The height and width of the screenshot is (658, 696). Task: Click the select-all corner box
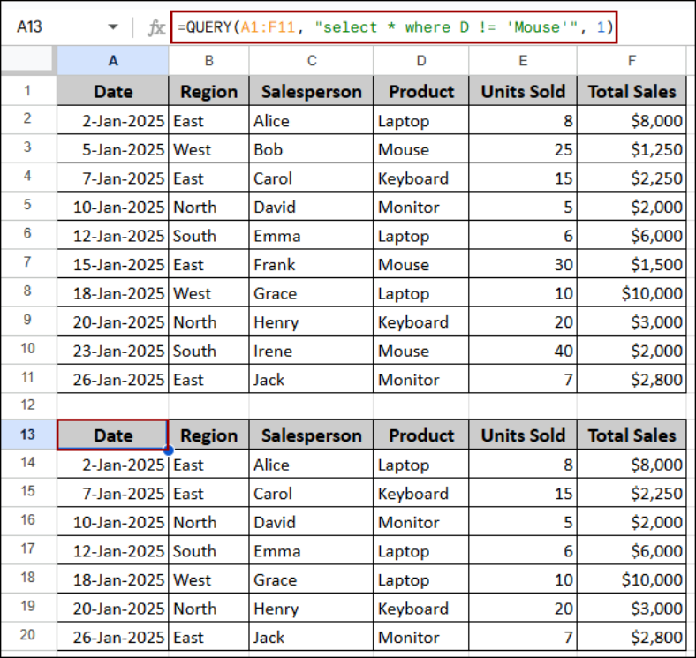click(x=28, y=60)
